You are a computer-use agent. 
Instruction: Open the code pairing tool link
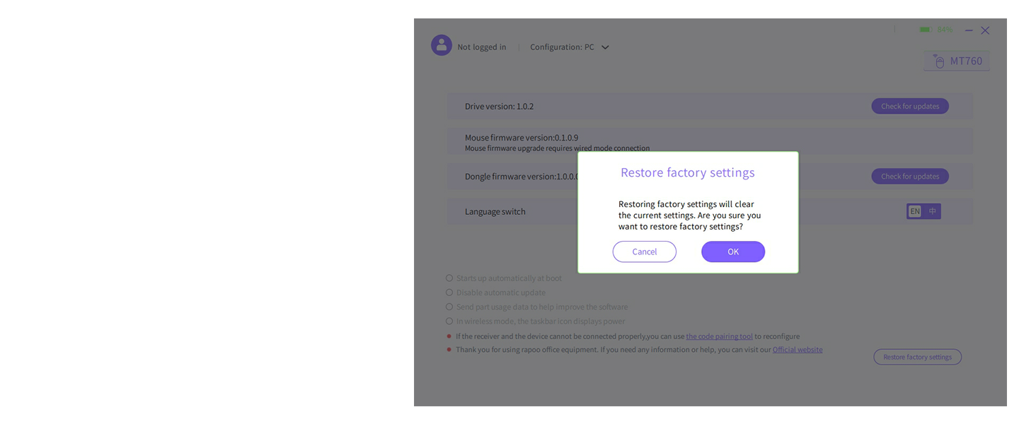(x=719, y=336)
